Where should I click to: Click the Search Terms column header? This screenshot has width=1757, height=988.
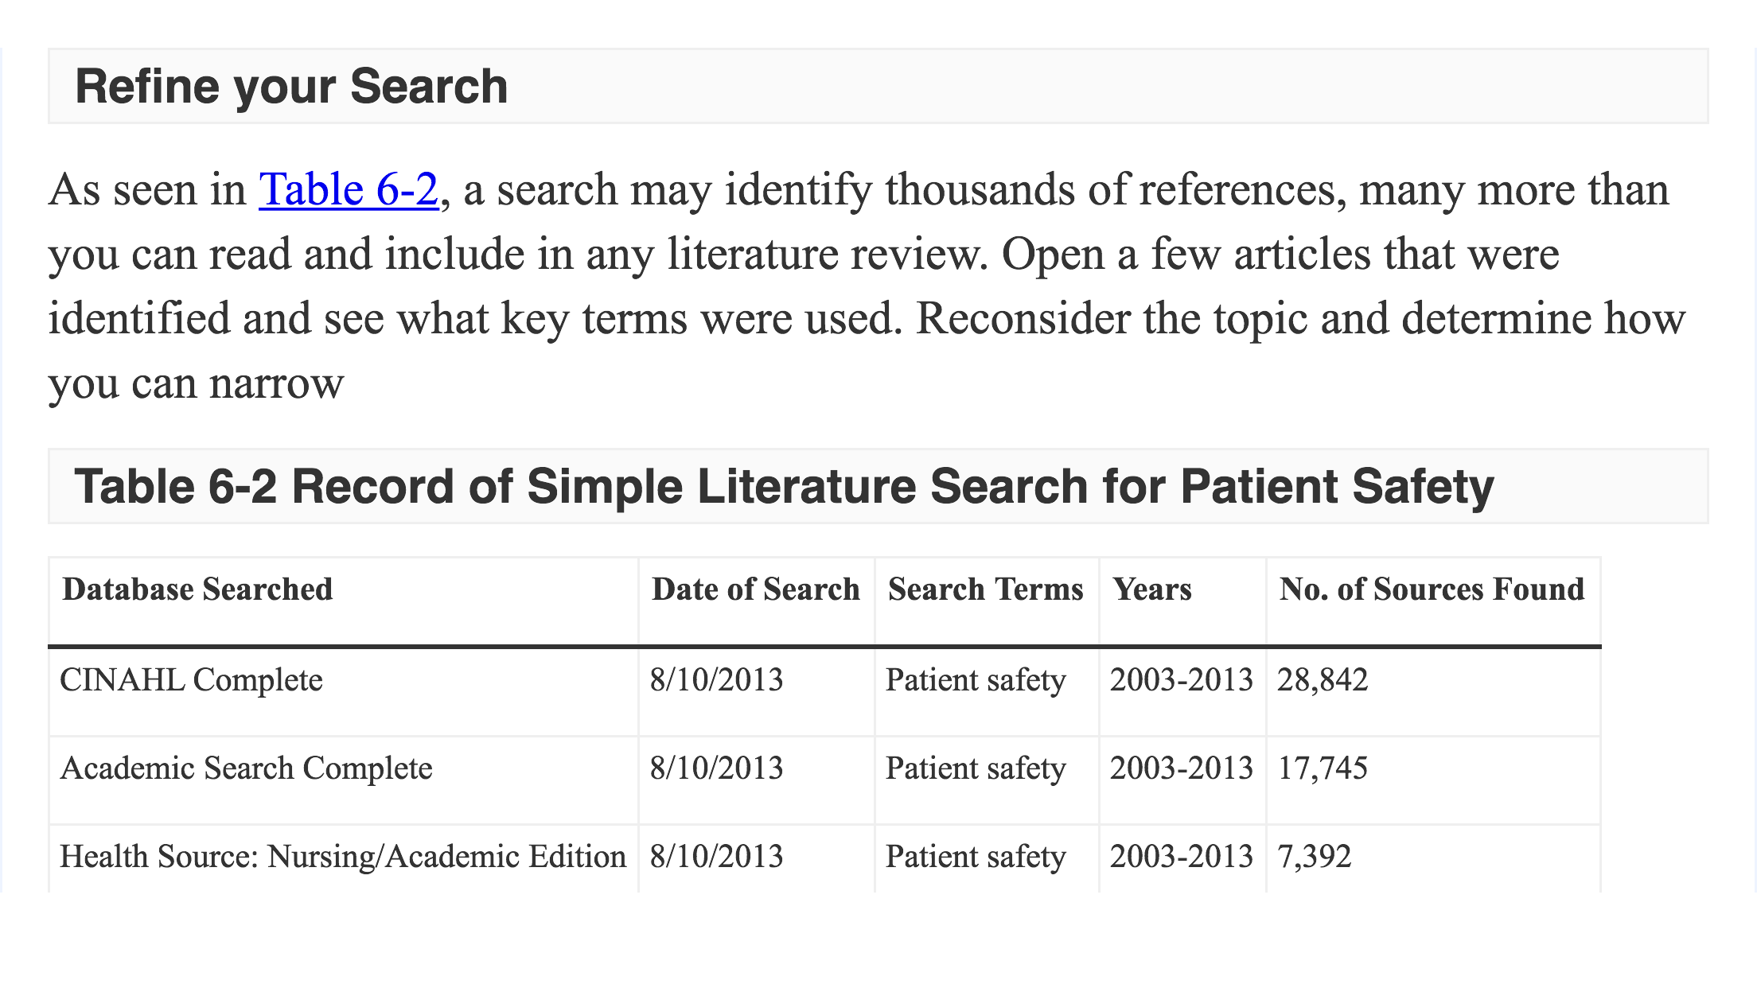[986, 589]
